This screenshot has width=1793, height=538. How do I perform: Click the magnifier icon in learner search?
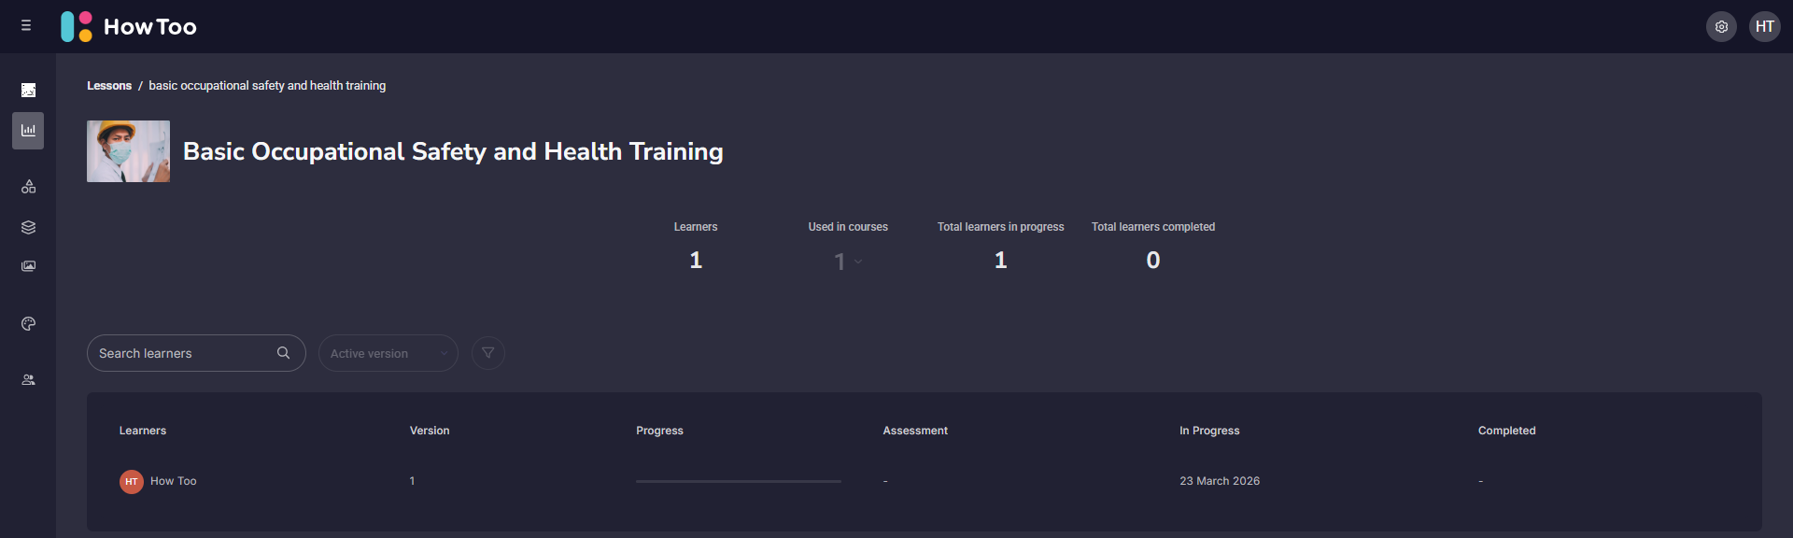click(x=283, y=353)
